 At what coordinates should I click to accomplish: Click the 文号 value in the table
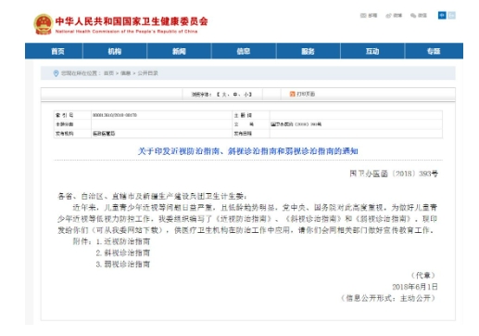[296, 124]
